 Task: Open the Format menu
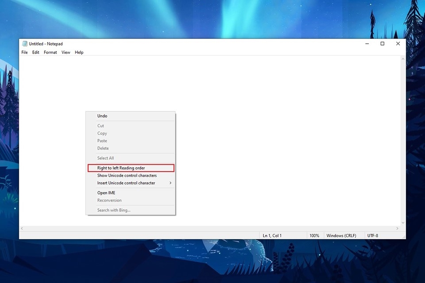click(x=50, y=52)
